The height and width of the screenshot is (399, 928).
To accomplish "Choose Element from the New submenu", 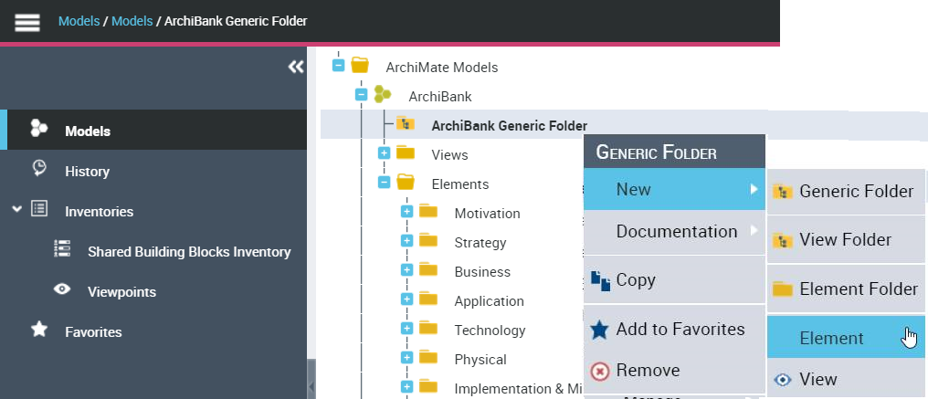I will click(831, 338).
